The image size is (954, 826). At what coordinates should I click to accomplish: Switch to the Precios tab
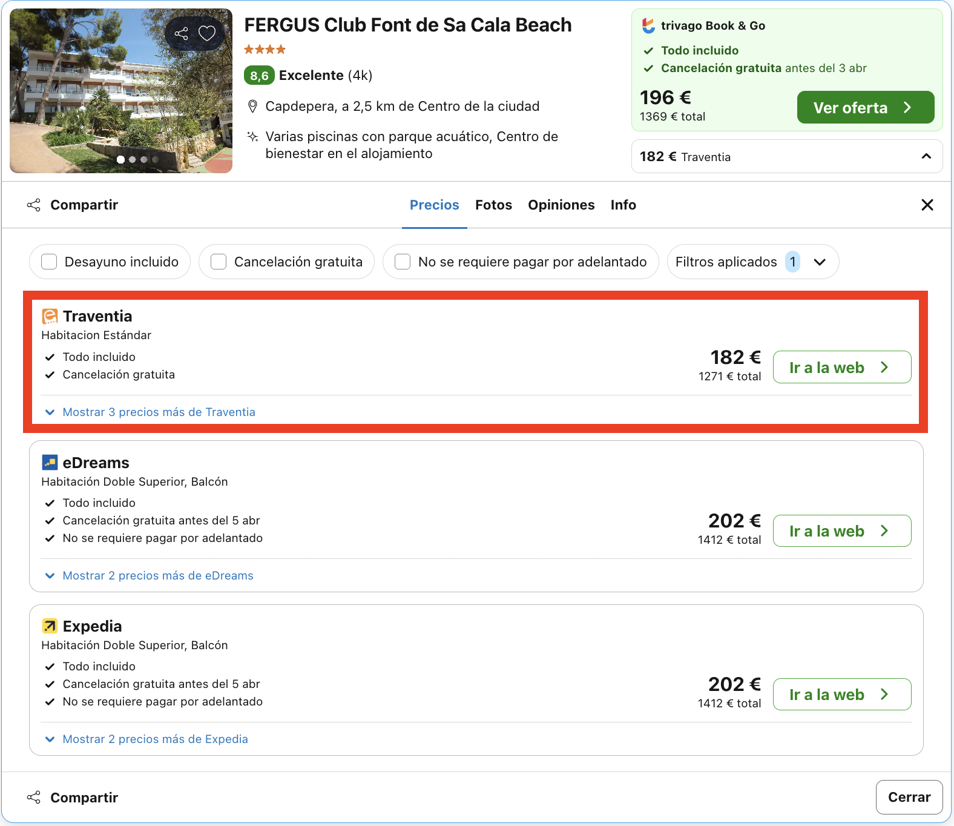pyautogui.click(x=435, y=205)
